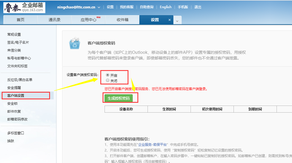The width and height of the screenshot is (292, 163).
Task: Switch to the 通讯录 tab
Action: tap(55, 20)
